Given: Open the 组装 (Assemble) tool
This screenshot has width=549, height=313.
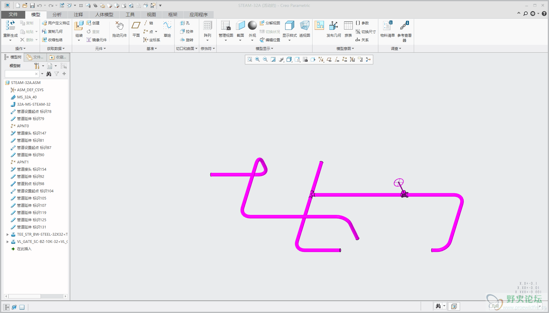Looking at the screenshot, I should (x=79, y=26).
